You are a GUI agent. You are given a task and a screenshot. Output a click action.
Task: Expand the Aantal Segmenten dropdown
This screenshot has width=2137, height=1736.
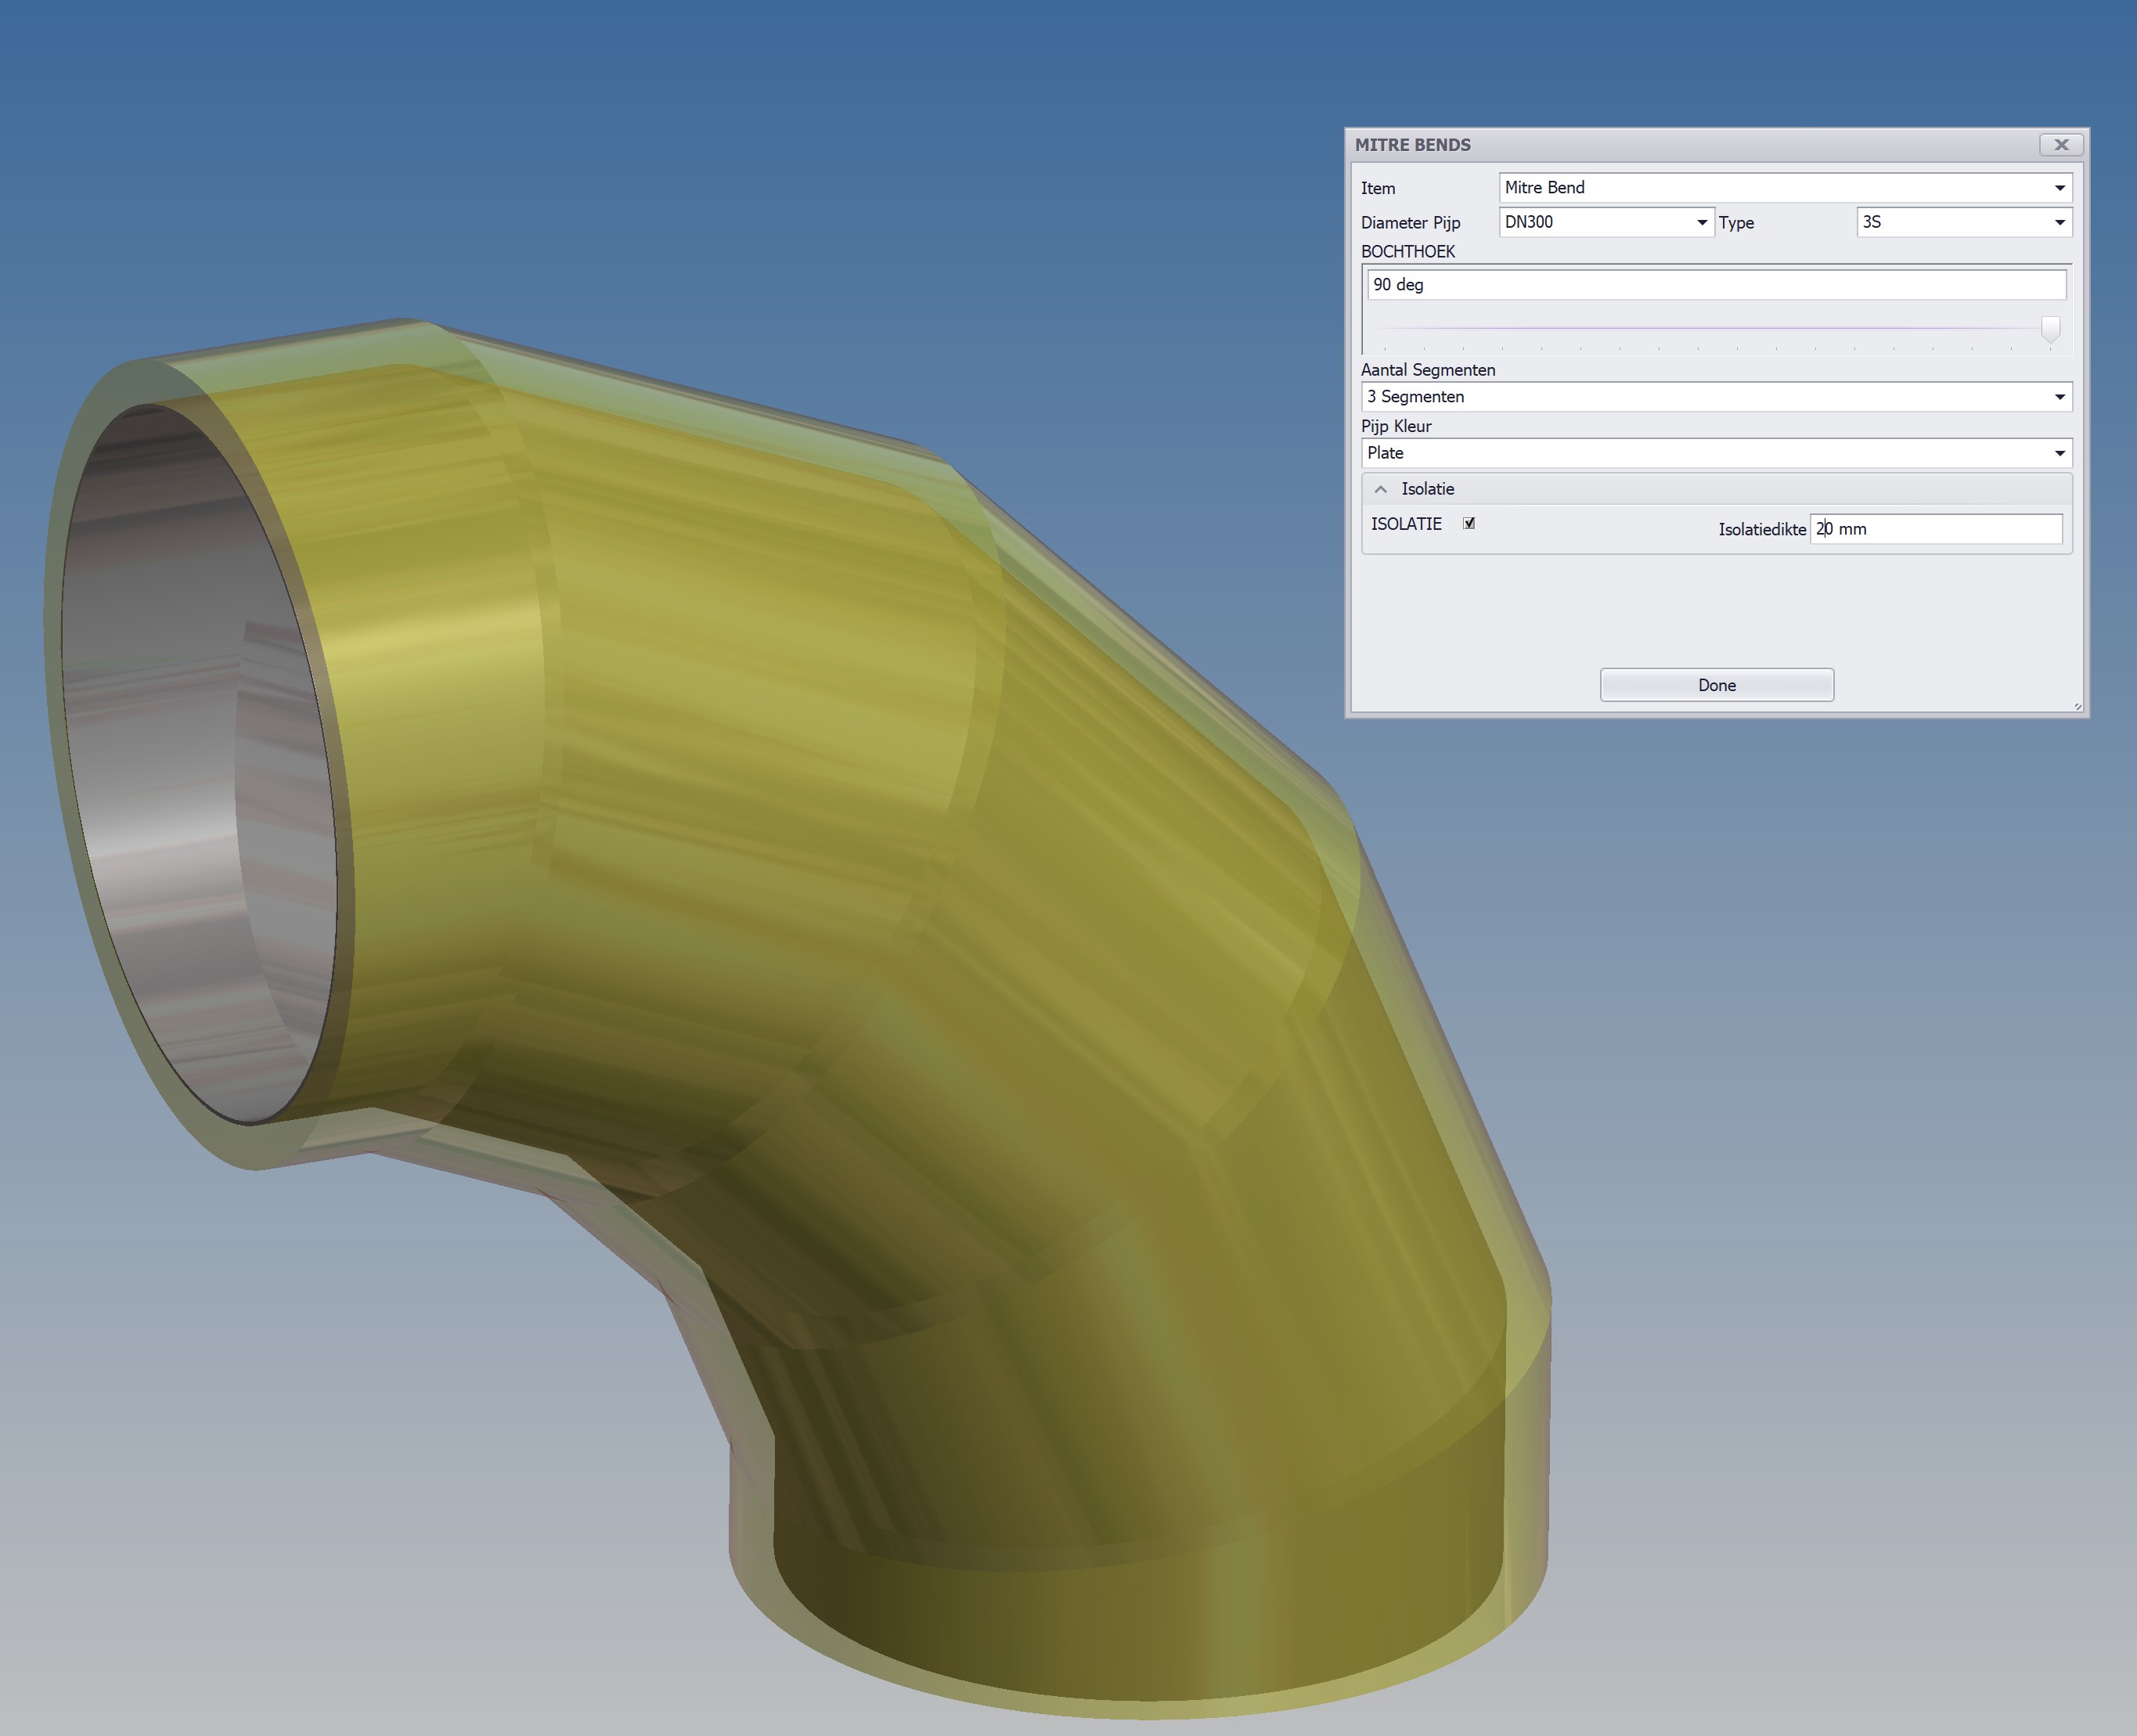pos(2059,397)
